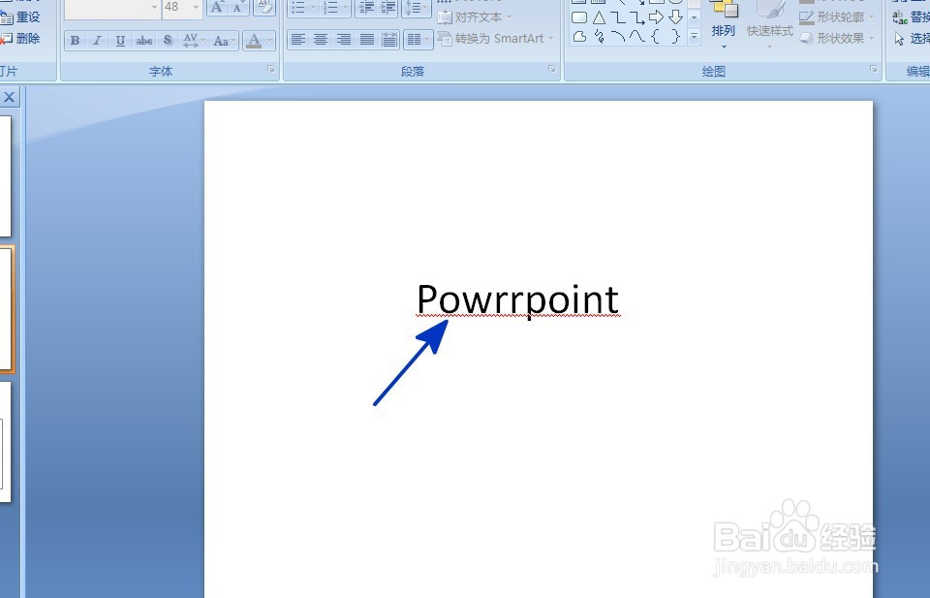Open drawing 绘图 dialog launcher
This screenshot has height=598, width=930.
point(874,70)
